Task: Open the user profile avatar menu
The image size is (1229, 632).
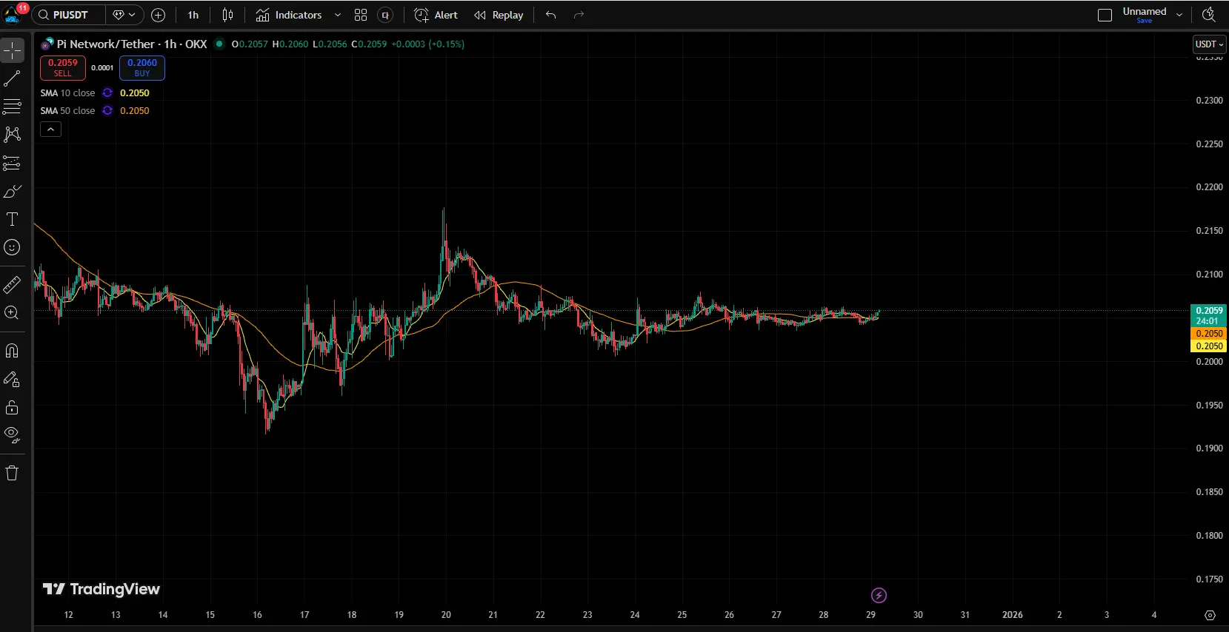Action: [13, 14]
